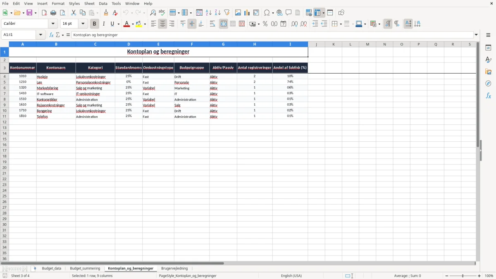Toggle Merge and Center Cells
The width and height of the screenshot is (496, 279).
click(x=224, y=24)
